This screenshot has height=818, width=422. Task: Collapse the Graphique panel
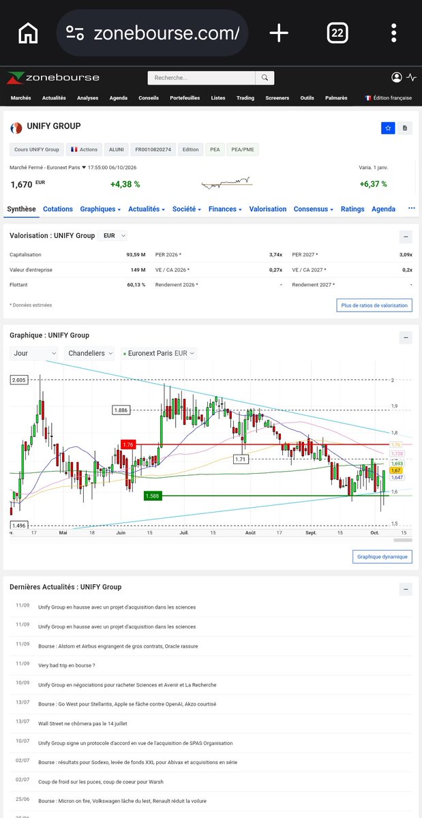click(405, 337)
